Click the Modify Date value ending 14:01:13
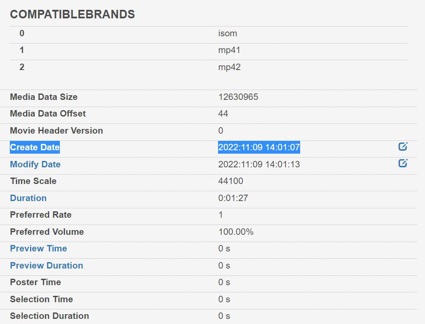The image size is (425, 324). [259, 164]
